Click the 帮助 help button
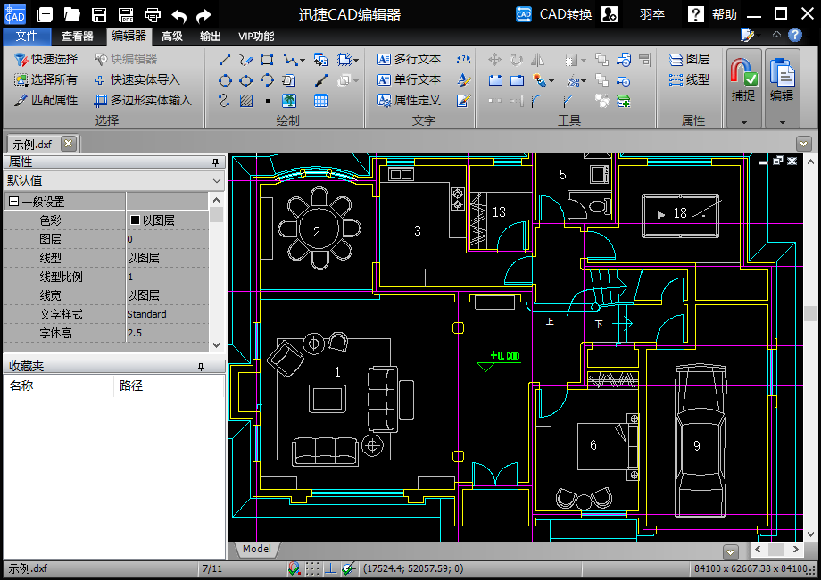This screenshot has height=580, width=821. coord(713,14)
